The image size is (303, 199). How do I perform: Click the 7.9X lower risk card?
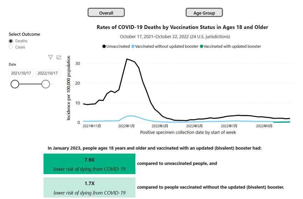pyautogui.click(x=89, y=164)
